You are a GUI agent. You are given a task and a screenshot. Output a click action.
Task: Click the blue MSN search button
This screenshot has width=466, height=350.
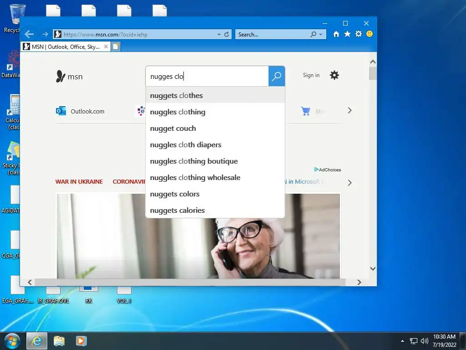click(x=277, y=76)
